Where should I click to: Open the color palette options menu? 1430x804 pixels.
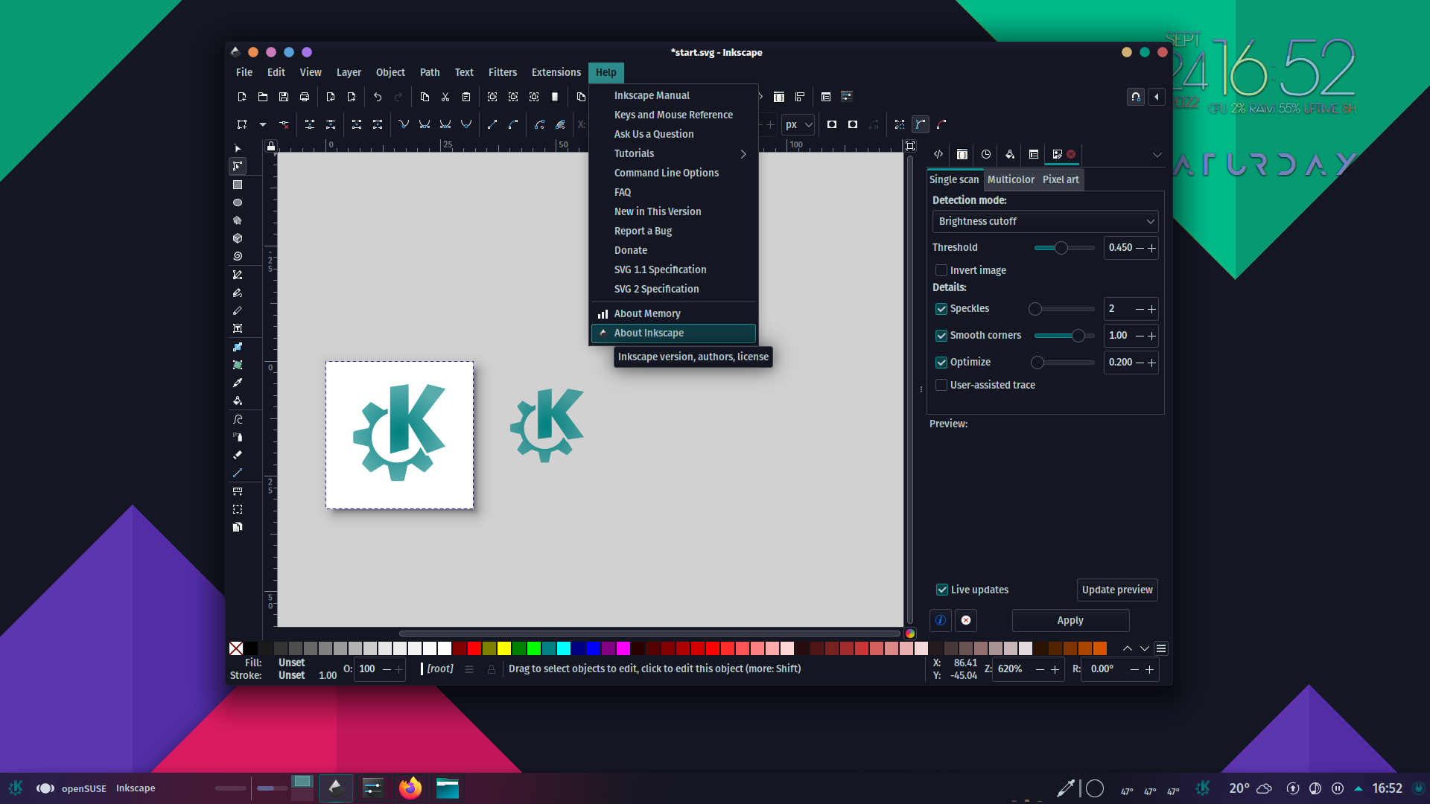point(1161,648)
